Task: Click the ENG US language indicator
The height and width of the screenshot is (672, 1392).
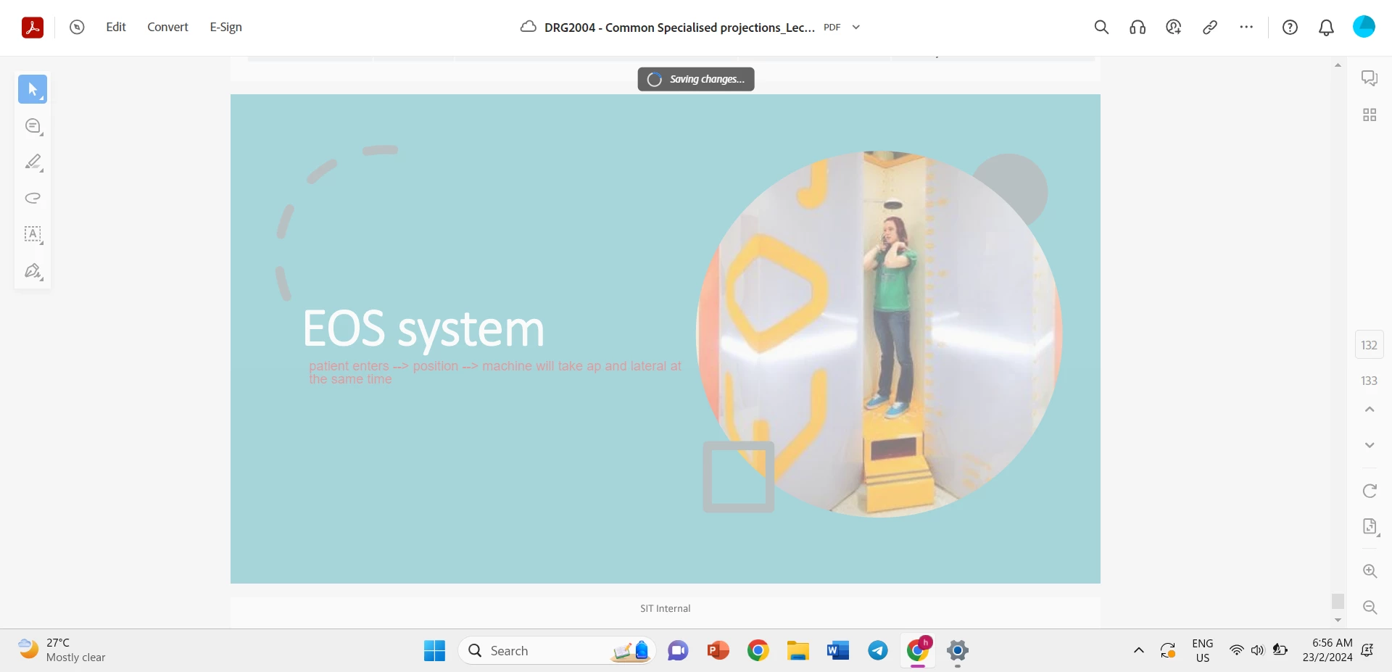Action: point(1202,650)
